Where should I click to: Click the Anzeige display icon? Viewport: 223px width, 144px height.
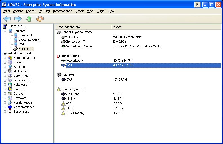pos(10,67)
